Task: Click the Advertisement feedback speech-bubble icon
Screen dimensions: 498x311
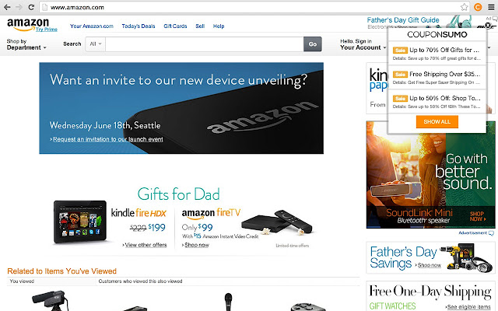Action: pos(491,233)
